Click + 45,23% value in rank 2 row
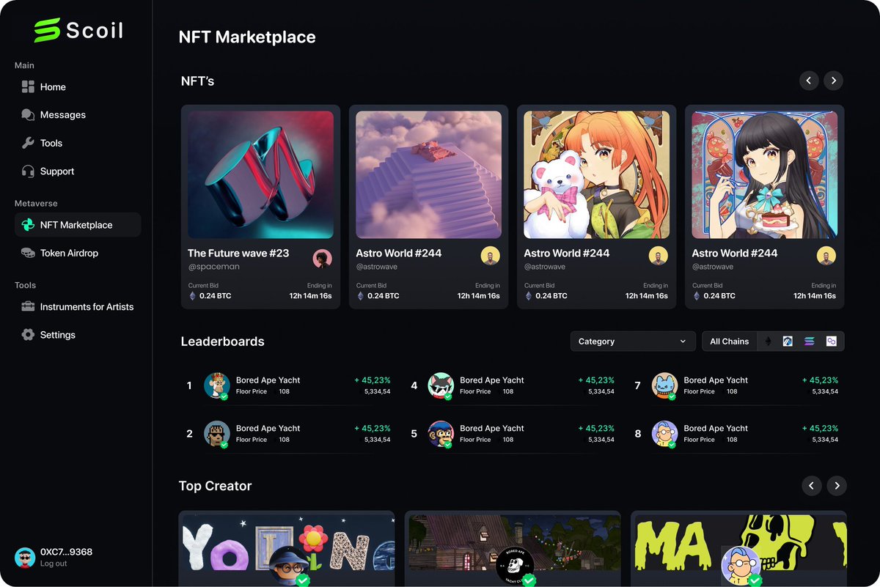Viewport: 880px width, 587px height. [373, 429]
